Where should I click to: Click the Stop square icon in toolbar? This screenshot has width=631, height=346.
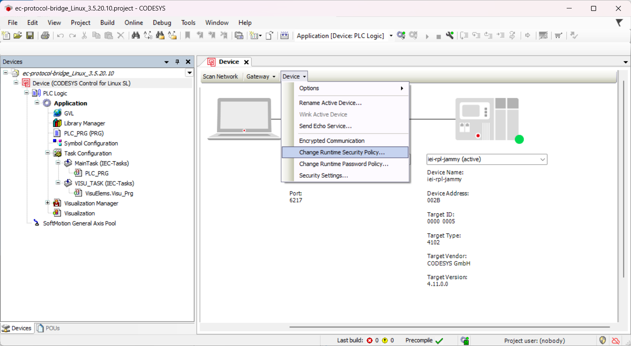[438, 37]
